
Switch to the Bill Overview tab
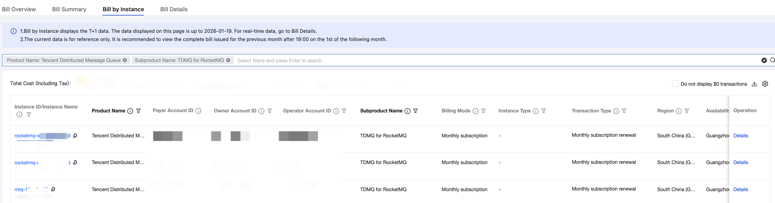click(19, 9)
